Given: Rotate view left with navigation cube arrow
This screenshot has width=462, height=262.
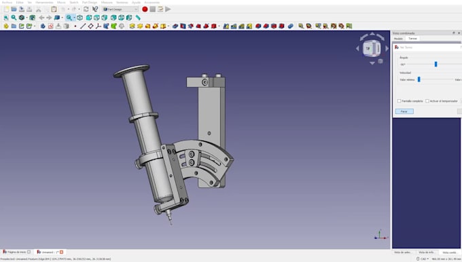Looking at the screenshot, I should tap(357, 48).
